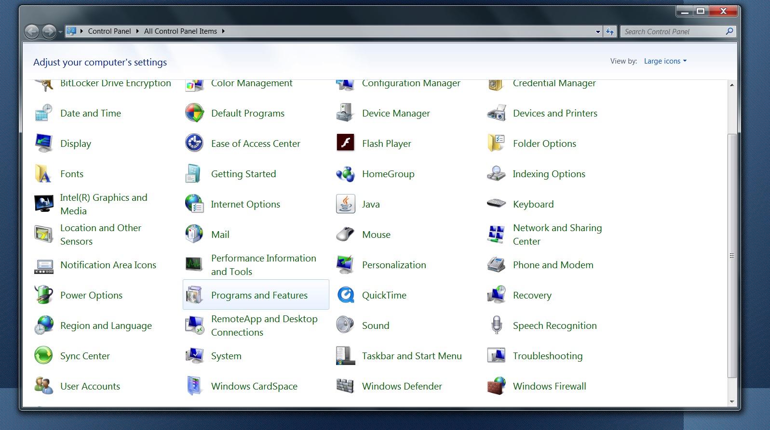Open the Mouse settings icon
The image size is (770, 430).
pos(346,235)
